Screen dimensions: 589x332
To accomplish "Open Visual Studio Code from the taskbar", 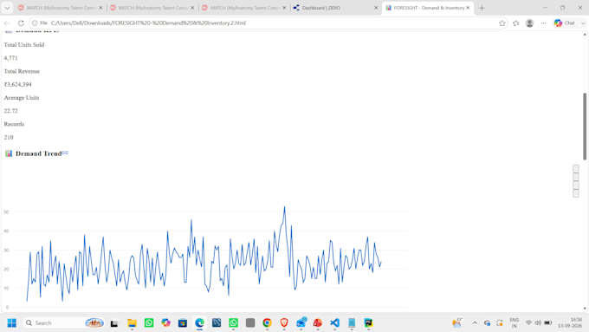I will (x=334, y=323).
